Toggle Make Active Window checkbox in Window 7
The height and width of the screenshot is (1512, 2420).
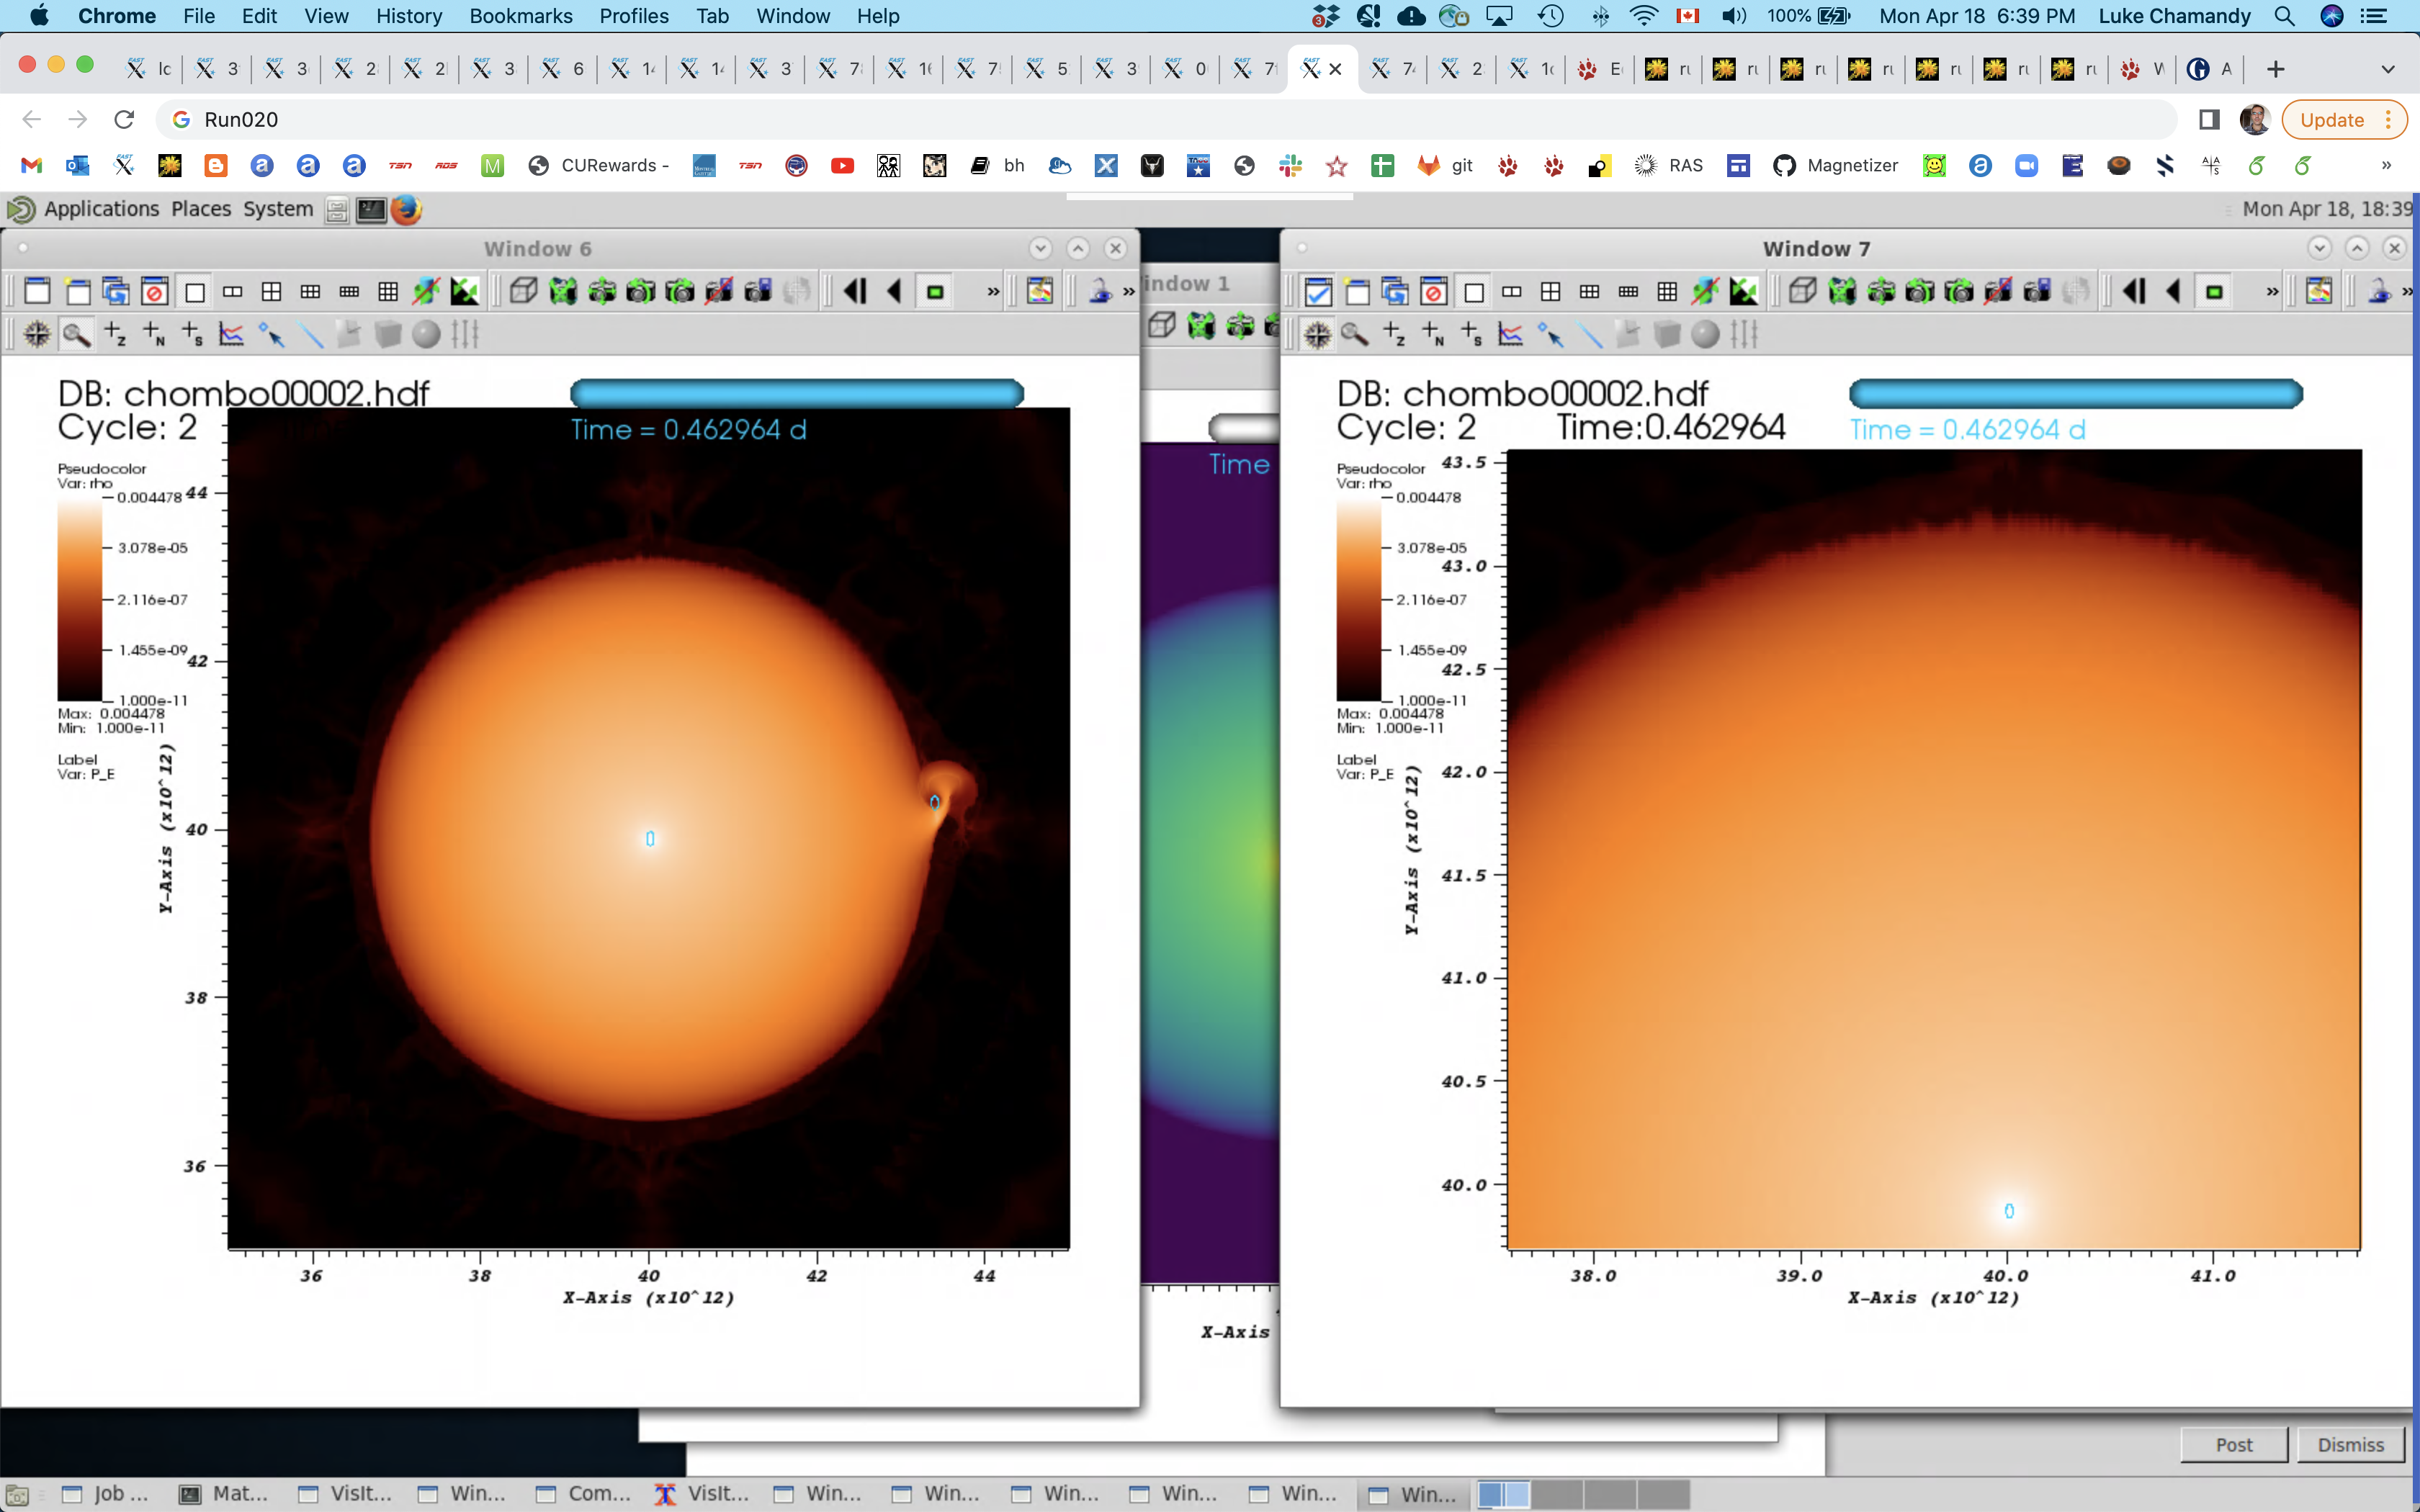click(x=1318, y=292)
